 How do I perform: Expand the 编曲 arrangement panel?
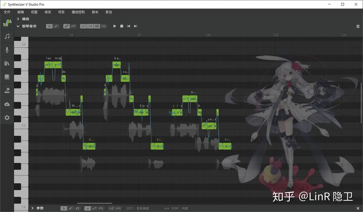pyautogui.click(x=18, y=19)
